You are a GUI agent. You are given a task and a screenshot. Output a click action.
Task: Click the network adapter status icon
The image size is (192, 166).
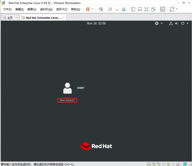158,164
